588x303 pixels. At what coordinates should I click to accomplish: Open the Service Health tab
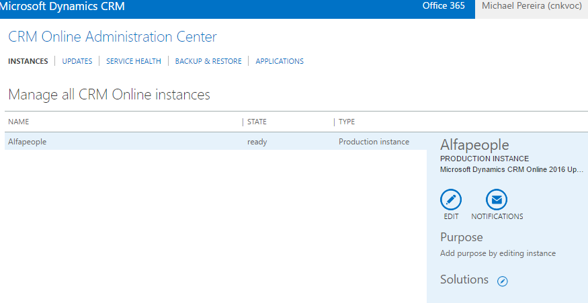click(134, 61)
